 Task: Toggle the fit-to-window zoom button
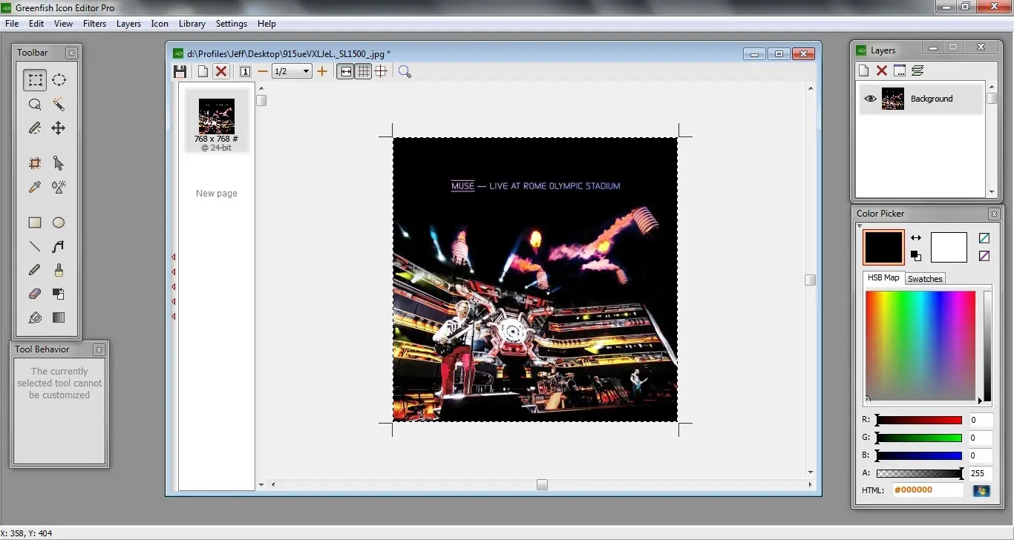pyautogui.click(x=345, y=71)
